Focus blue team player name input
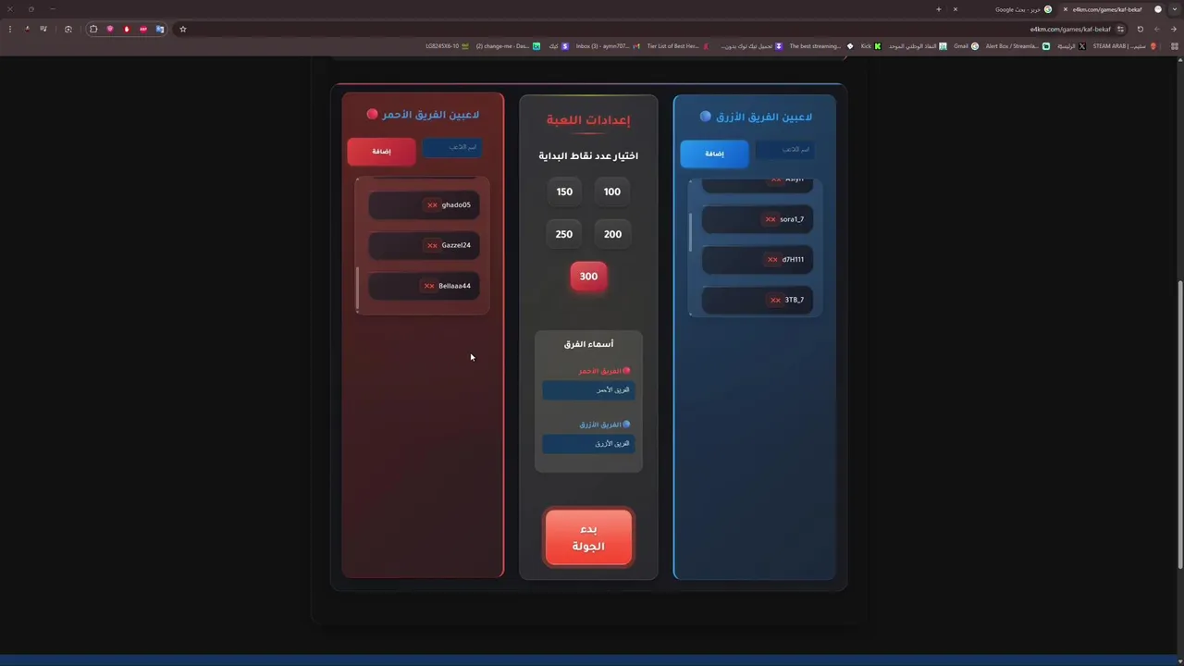Screen dimensions: 1184x666 point(785,150)
